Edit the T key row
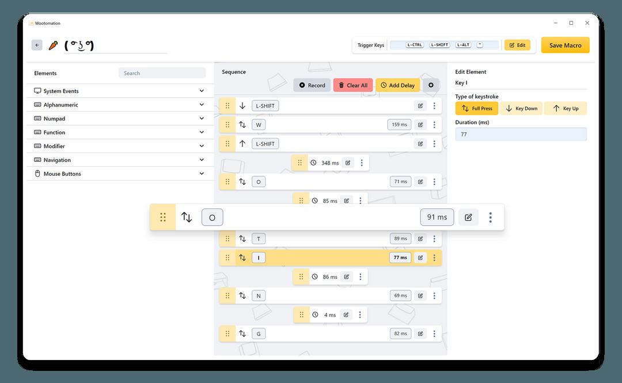Image resolution: width=622 pixels, height=383 pixels. pyautogui.click(x=420, y=238)
